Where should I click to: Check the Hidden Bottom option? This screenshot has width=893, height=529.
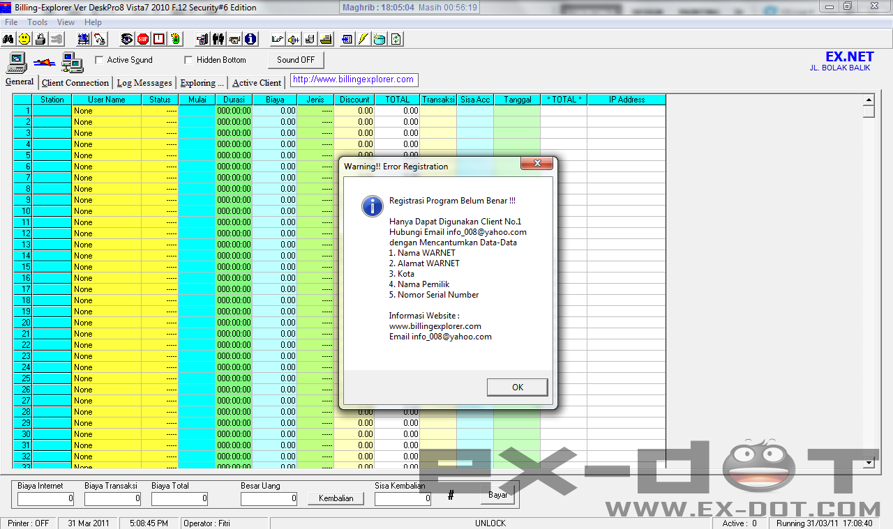click(187, 59)
